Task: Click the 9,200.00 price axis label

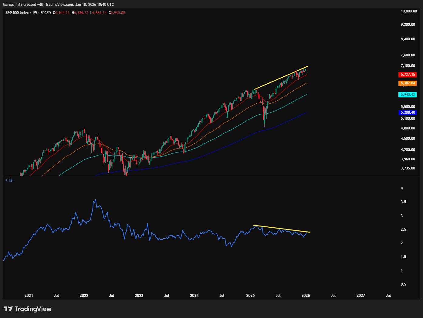Action: pos(408,25)
